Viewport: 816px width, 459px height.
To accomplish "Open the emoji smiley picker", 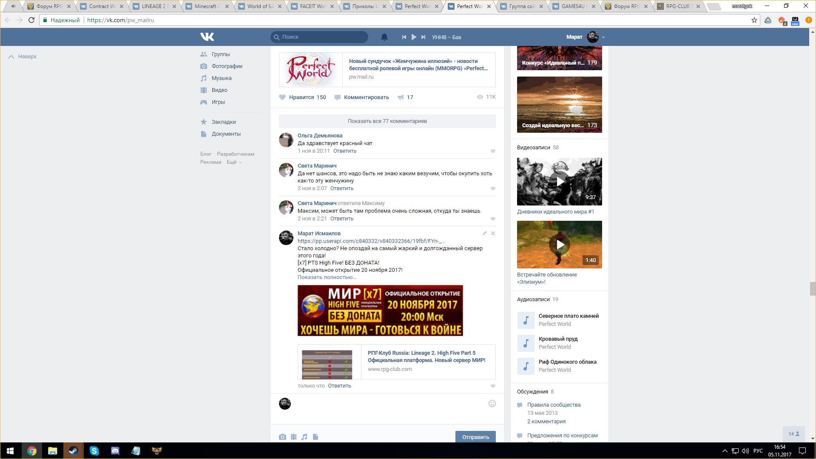I will coord(492,403).
